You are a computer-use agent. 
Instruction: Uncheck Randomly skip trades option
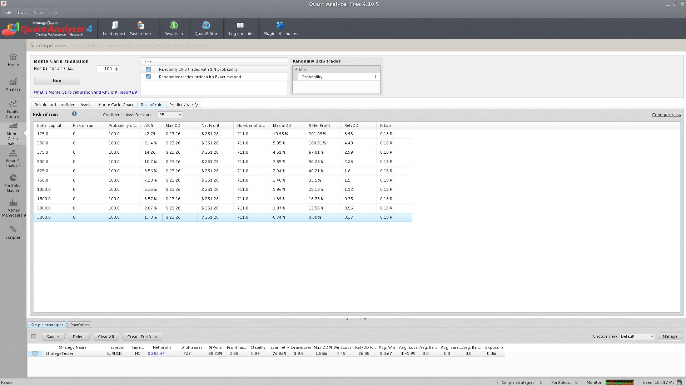[148, 69]
